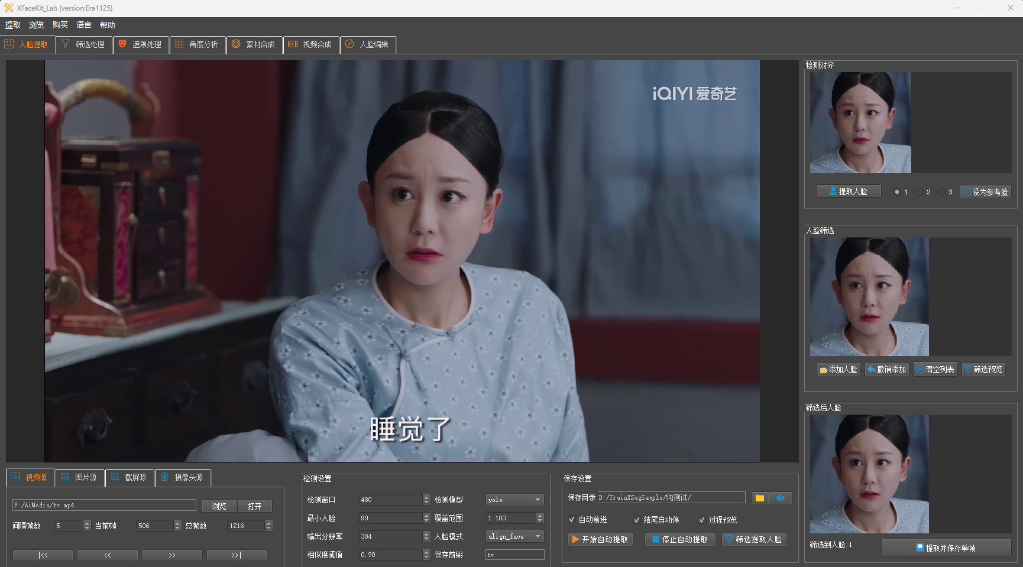The width and height of the screenshot is (1023, 567).
Task: Adjust the 最小人脸 stepper arrows
Action: click(426, 518)
